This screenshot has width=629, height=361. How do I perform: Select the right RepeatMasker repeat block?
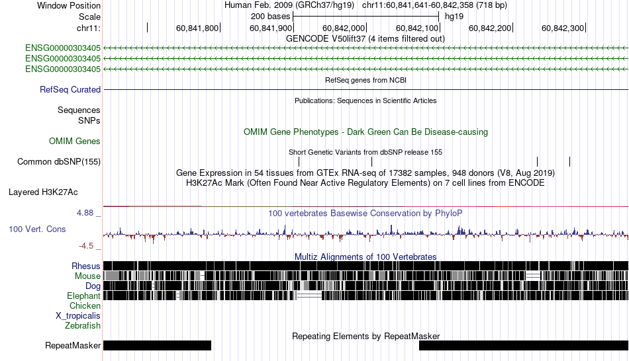tap(524, 345)
